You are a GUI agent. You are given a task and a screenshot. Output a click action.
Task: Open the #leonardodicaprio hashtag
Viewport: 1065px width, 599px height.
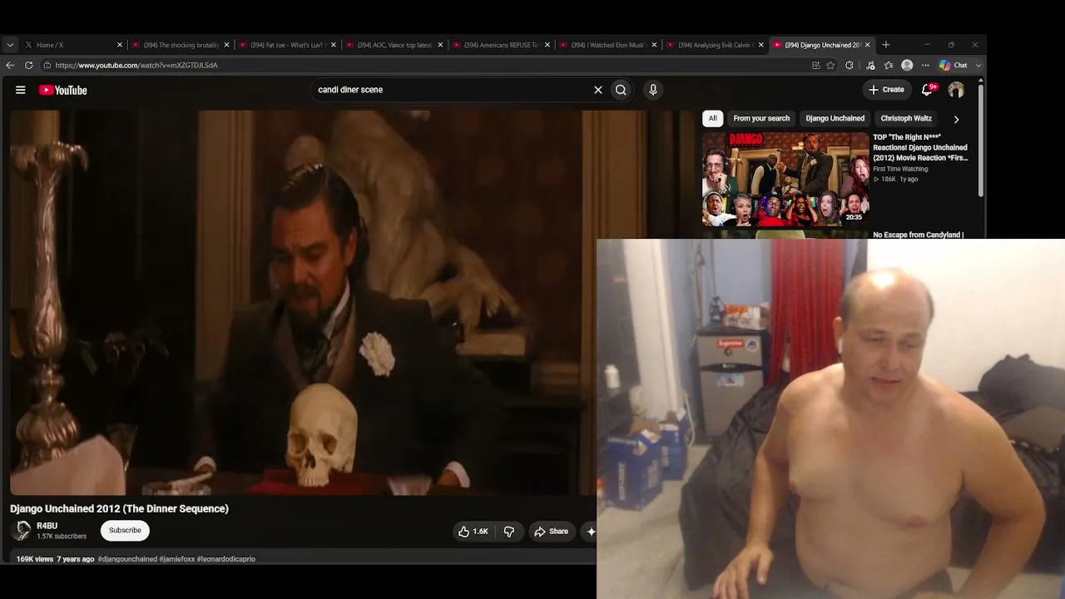click(226, 559)
